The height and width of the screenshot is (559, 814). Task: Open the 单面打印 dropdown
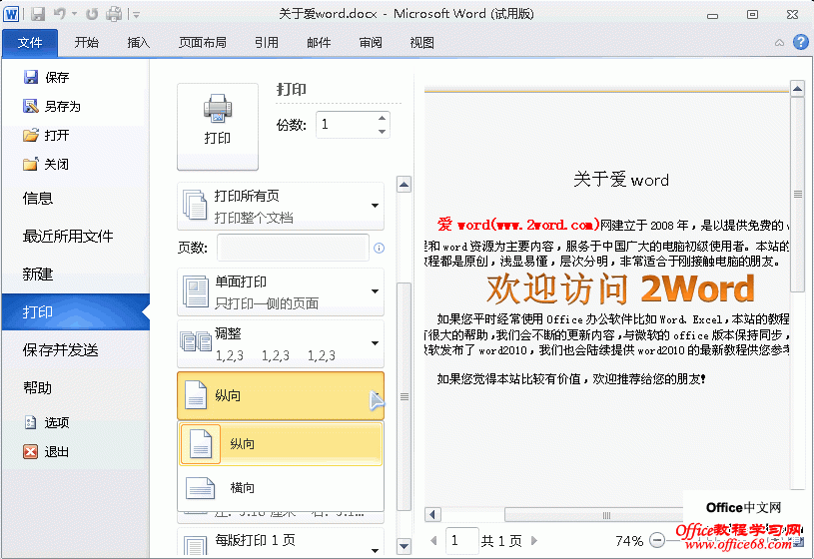point(281,291)
